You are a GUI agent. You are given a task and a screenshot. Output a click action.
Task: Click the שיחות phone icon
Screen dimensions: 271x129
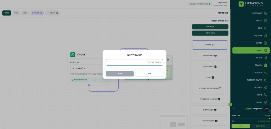[x=266, y=95]
